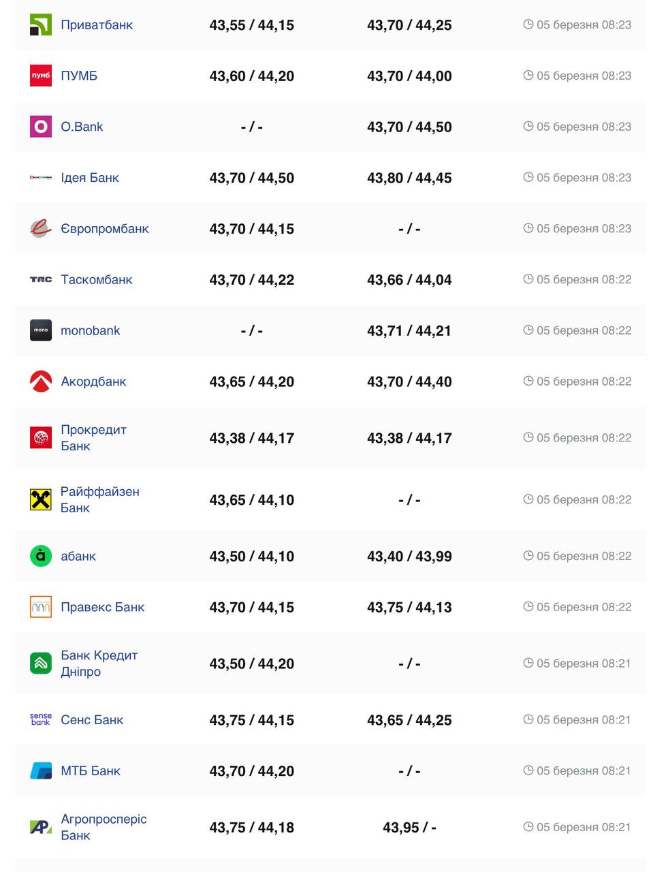Click the red ПУМБ logo icon
The width and height of the screenshot is (668, 872).
pos(41,76)
